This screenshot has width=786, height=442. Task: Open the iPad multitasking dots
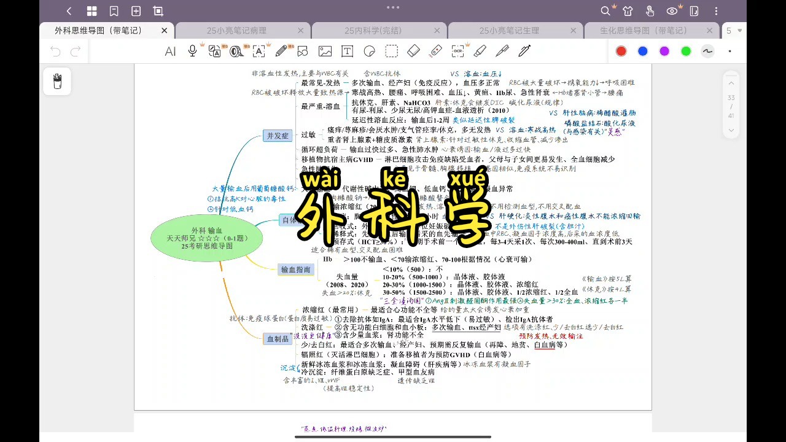(393, 7)
